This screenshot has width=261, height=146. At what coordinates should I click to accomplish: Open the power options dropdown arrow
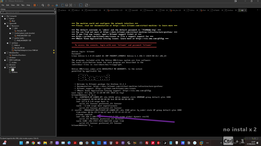tap(37, 5)
